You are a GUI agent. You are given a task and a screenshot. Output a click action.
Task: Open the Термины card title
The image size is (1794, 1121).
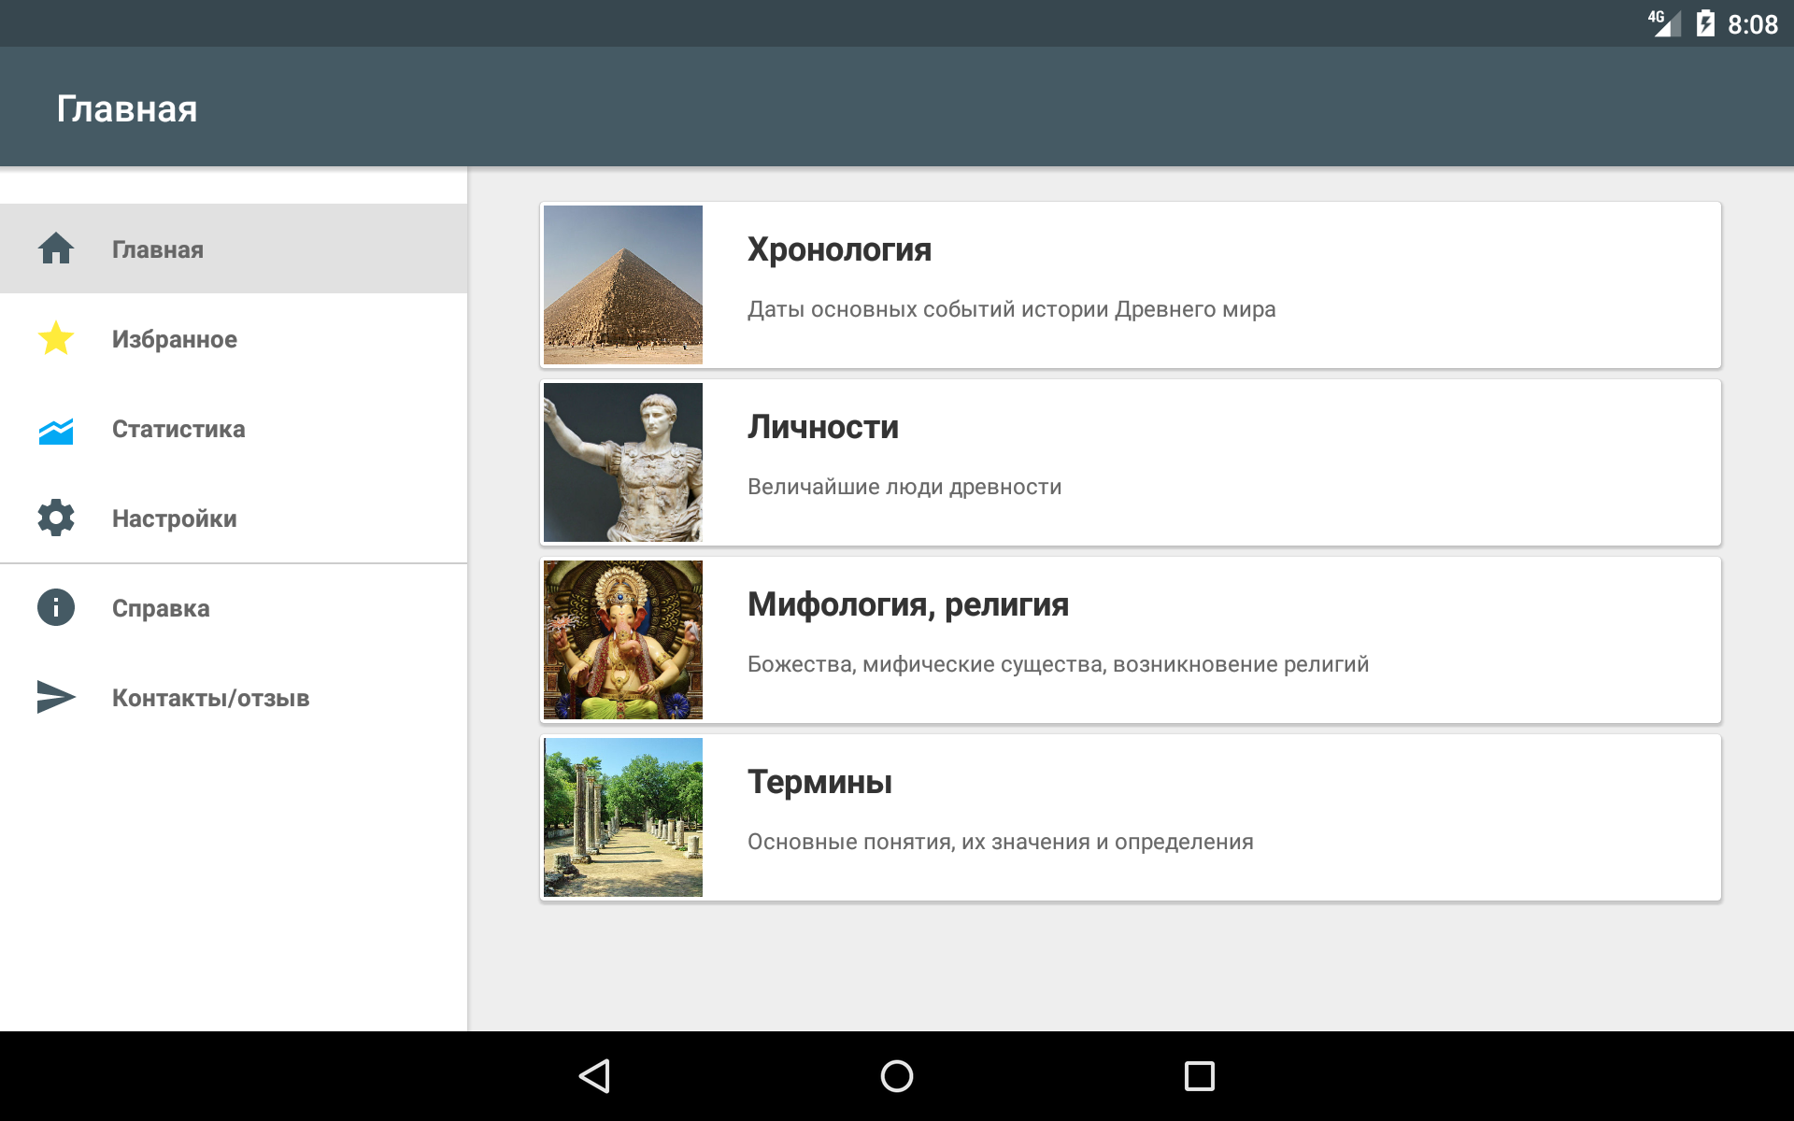pos(819,782)
